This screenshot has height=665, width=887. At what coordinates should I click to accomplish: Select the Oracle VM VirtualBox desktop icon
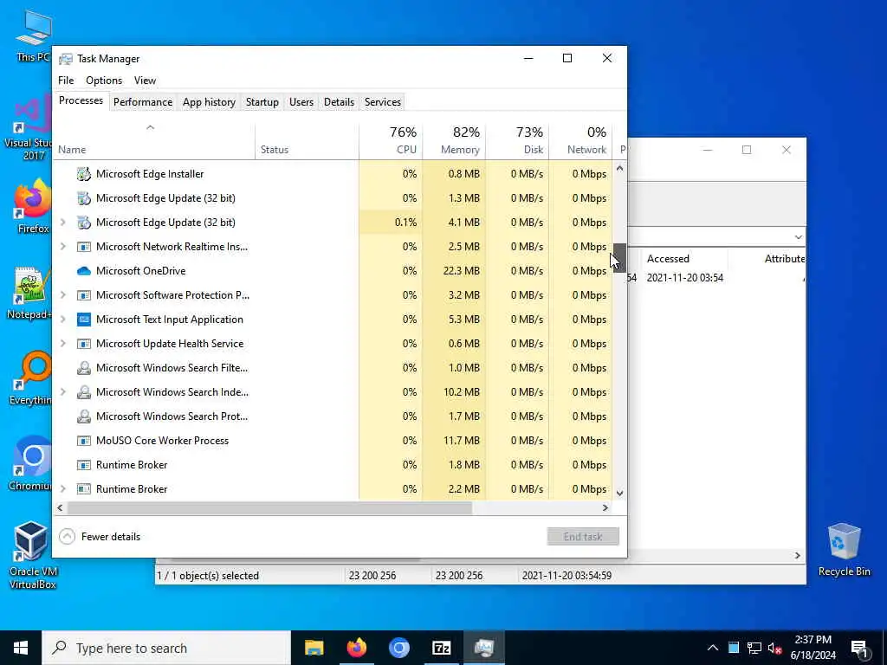coord(31,555)
